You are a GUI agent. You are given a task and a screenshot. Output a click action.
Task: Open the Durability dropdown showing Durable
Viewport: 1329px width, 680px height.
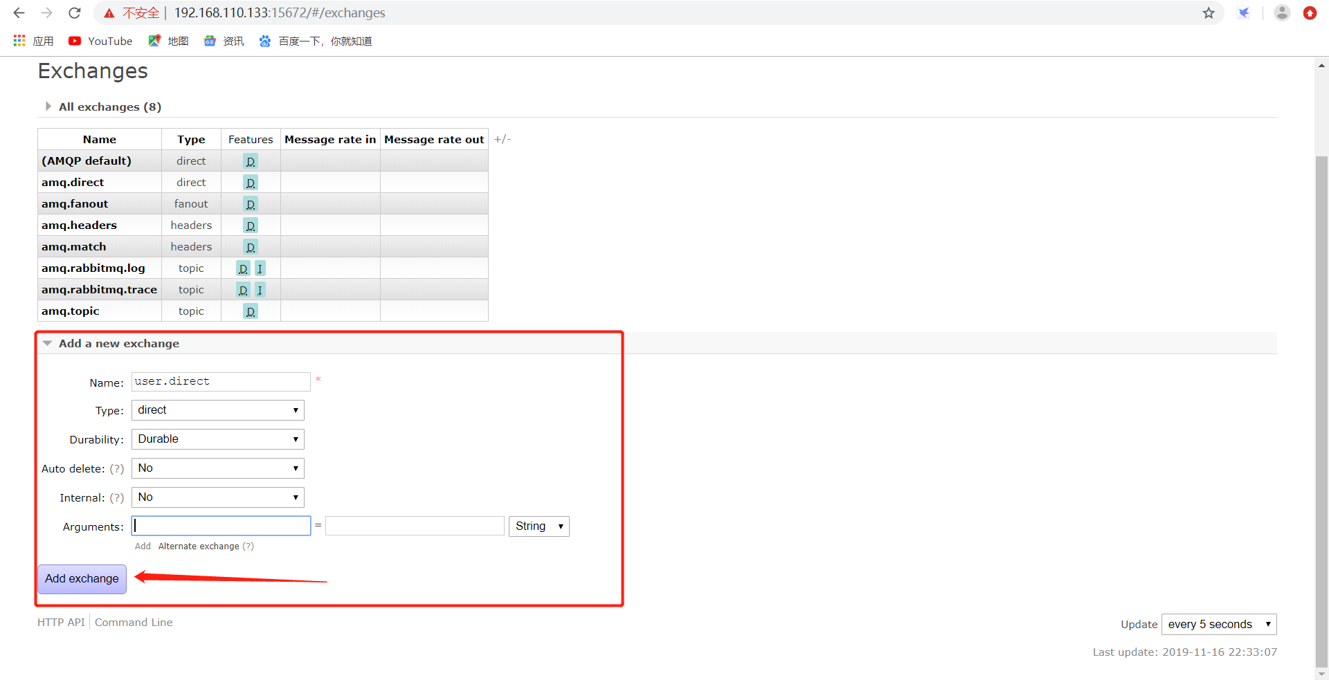[x=218, y=439]
